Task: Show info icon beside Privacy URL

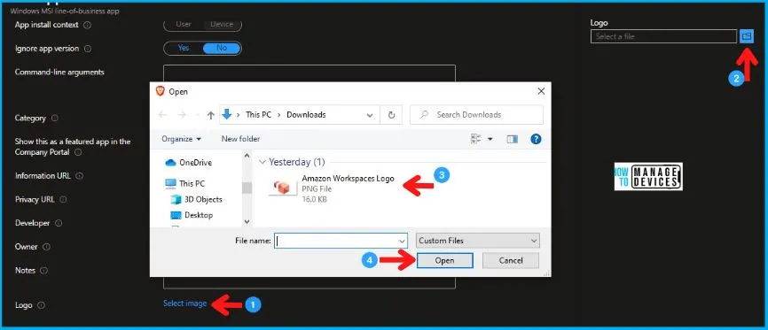Action: pyautogui.click(x=63, y=199)
